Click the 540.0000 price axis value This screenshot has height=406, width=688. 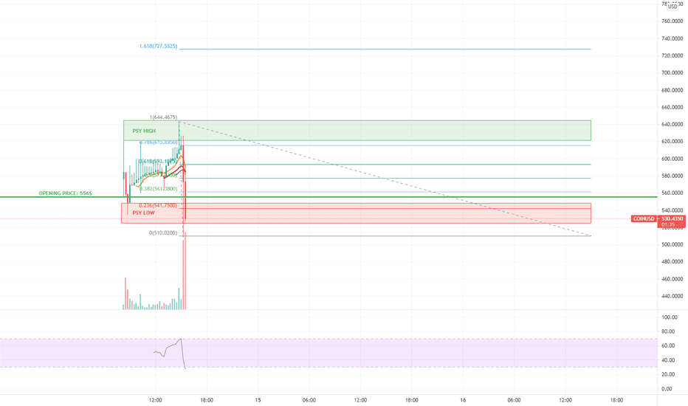click(x=672, y=210)
